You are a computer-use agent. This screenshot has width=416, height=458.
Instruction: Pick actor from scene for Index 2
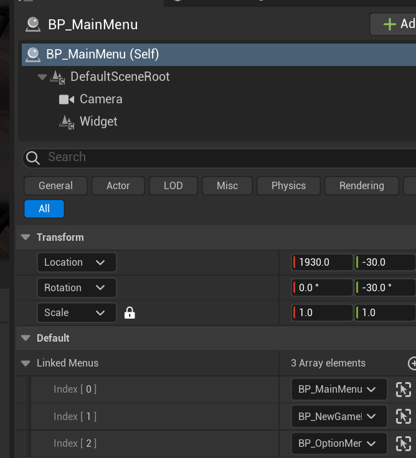click(x=404, y=444)
